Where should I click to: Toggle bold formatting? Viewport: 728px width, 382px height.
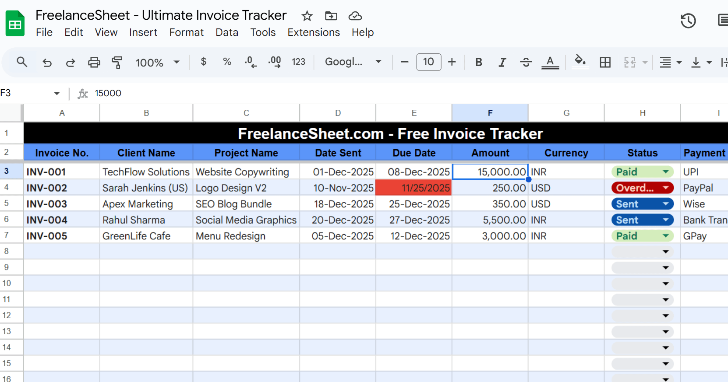point(479,62)
